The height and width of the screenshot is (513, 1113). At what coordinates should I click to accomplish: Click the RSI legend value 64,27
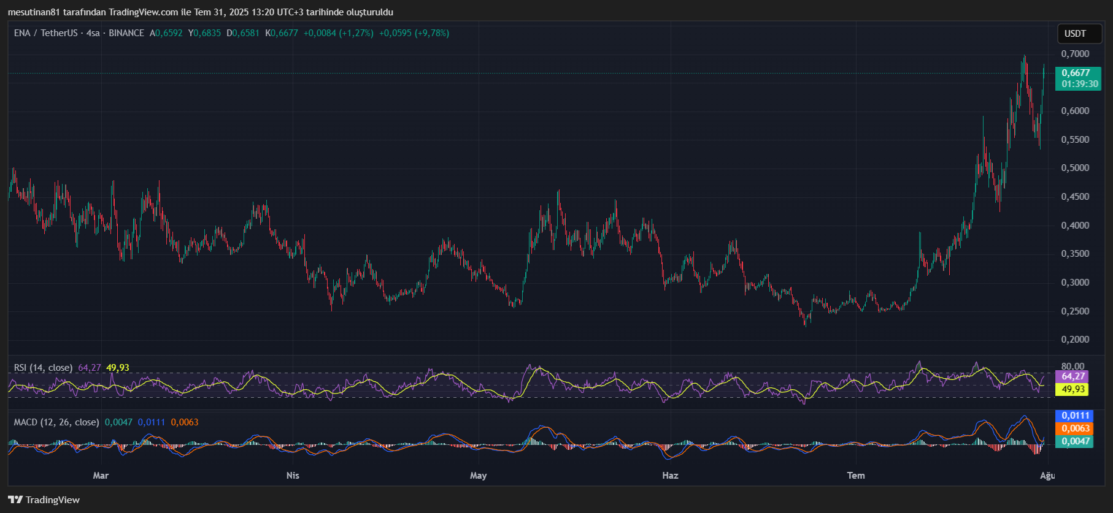(x=90, y=368)
